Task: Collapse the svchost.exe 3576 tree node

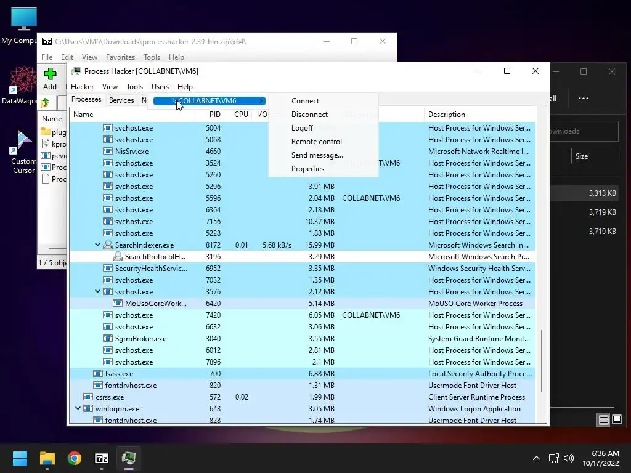Action: (x=97, y=291)
